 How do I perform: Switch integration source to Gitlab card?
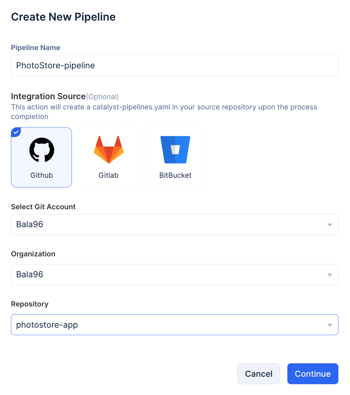click(108, 158)
